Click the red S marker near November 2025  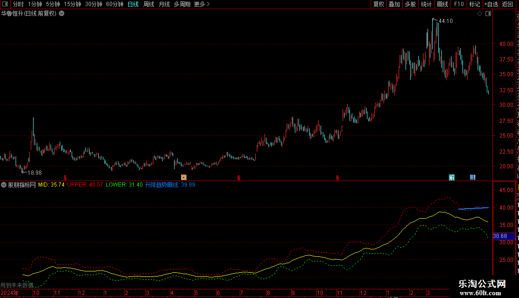point(337,178)
